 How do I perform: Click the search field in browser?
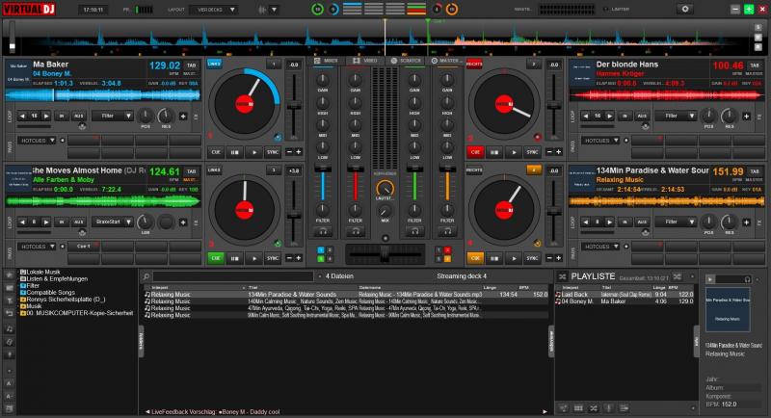click(232, 276)
